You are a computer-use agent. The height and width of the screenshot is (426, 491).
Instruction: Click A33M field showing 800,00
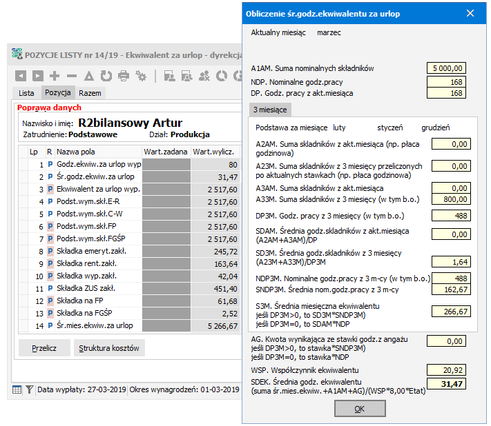(x=451, y=199)
